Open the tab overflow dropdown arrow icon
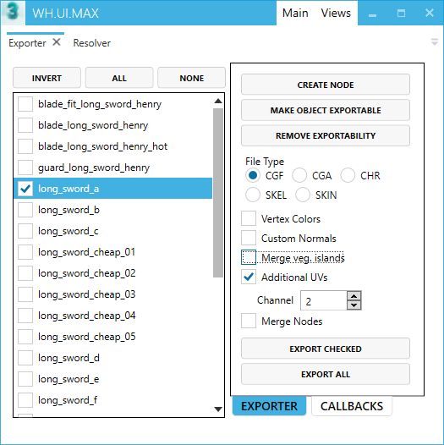 pyautogui.click(x=435, y=42)
